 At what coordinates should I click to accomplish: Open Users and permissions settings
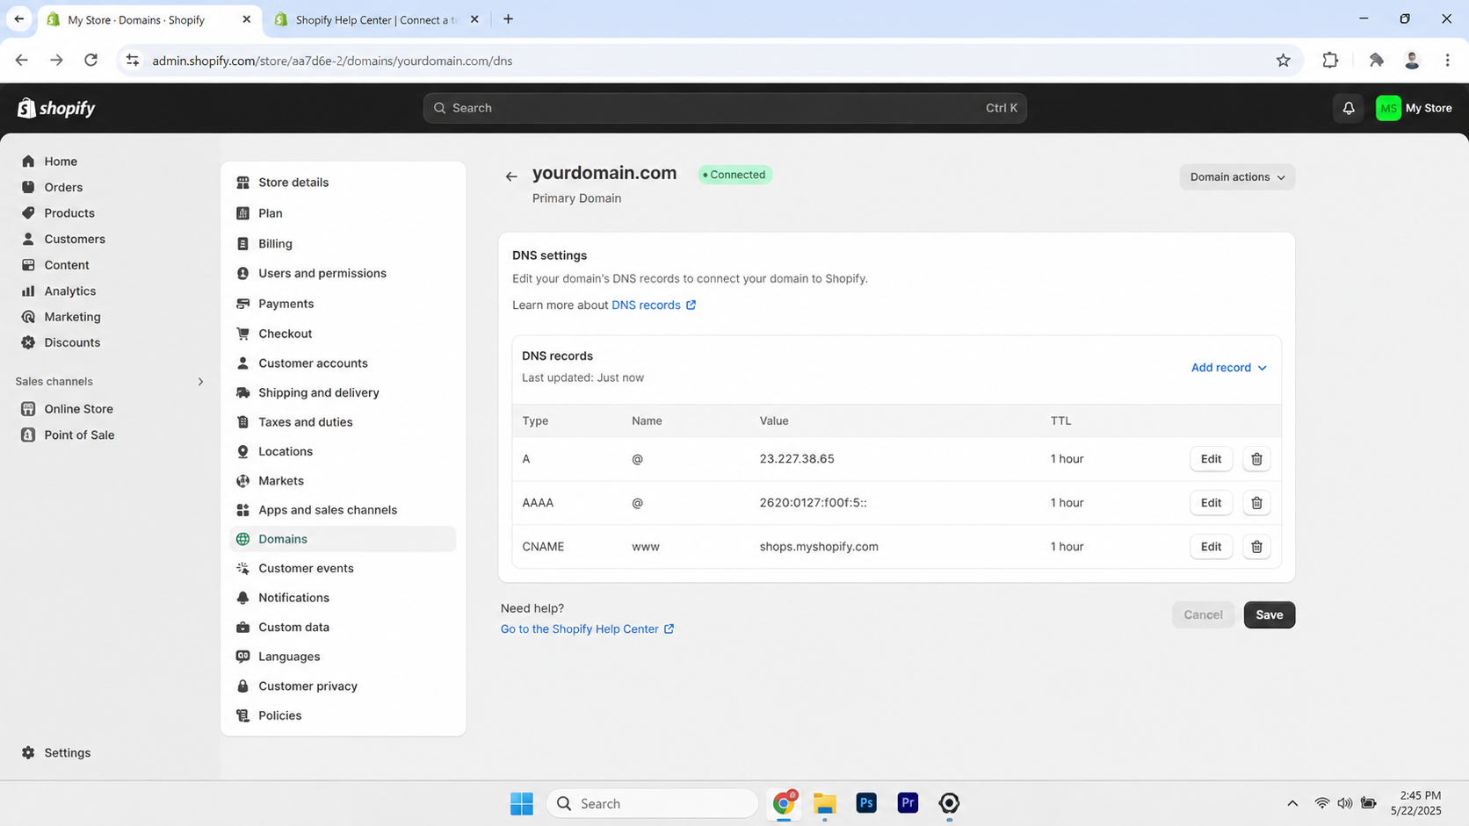point(322,273)
